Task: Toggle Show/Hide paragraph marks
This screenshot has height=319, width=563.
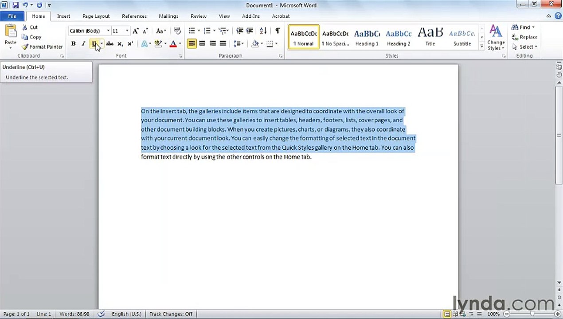Action: [278, 31]
